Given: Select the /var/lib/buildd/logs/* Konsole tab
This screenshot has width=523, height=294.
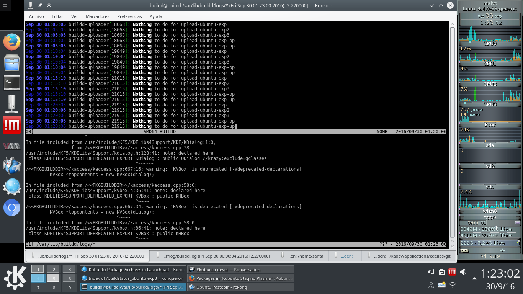Looking at the screenshot, I should 88,256.
